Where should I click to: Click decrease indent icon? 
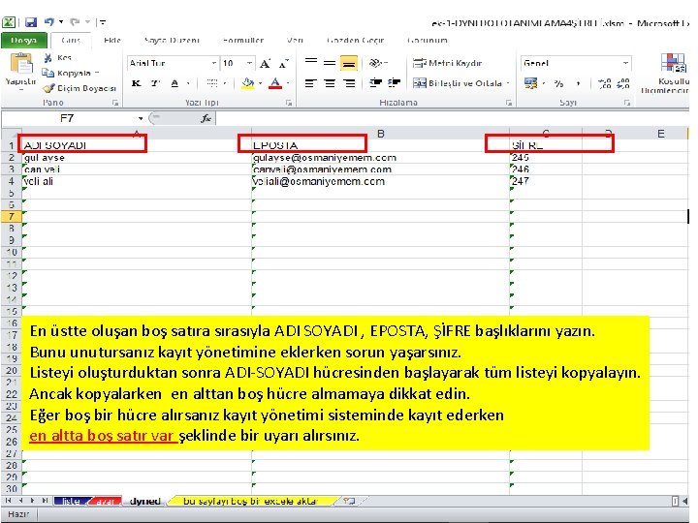pos(376,82)
